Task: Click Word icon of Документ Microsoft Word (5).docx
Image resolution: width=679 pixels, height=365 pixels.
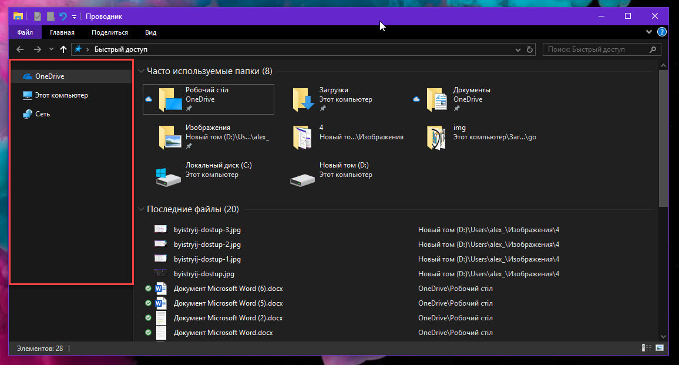Action: pyautogui.click(x=161, y=303)
